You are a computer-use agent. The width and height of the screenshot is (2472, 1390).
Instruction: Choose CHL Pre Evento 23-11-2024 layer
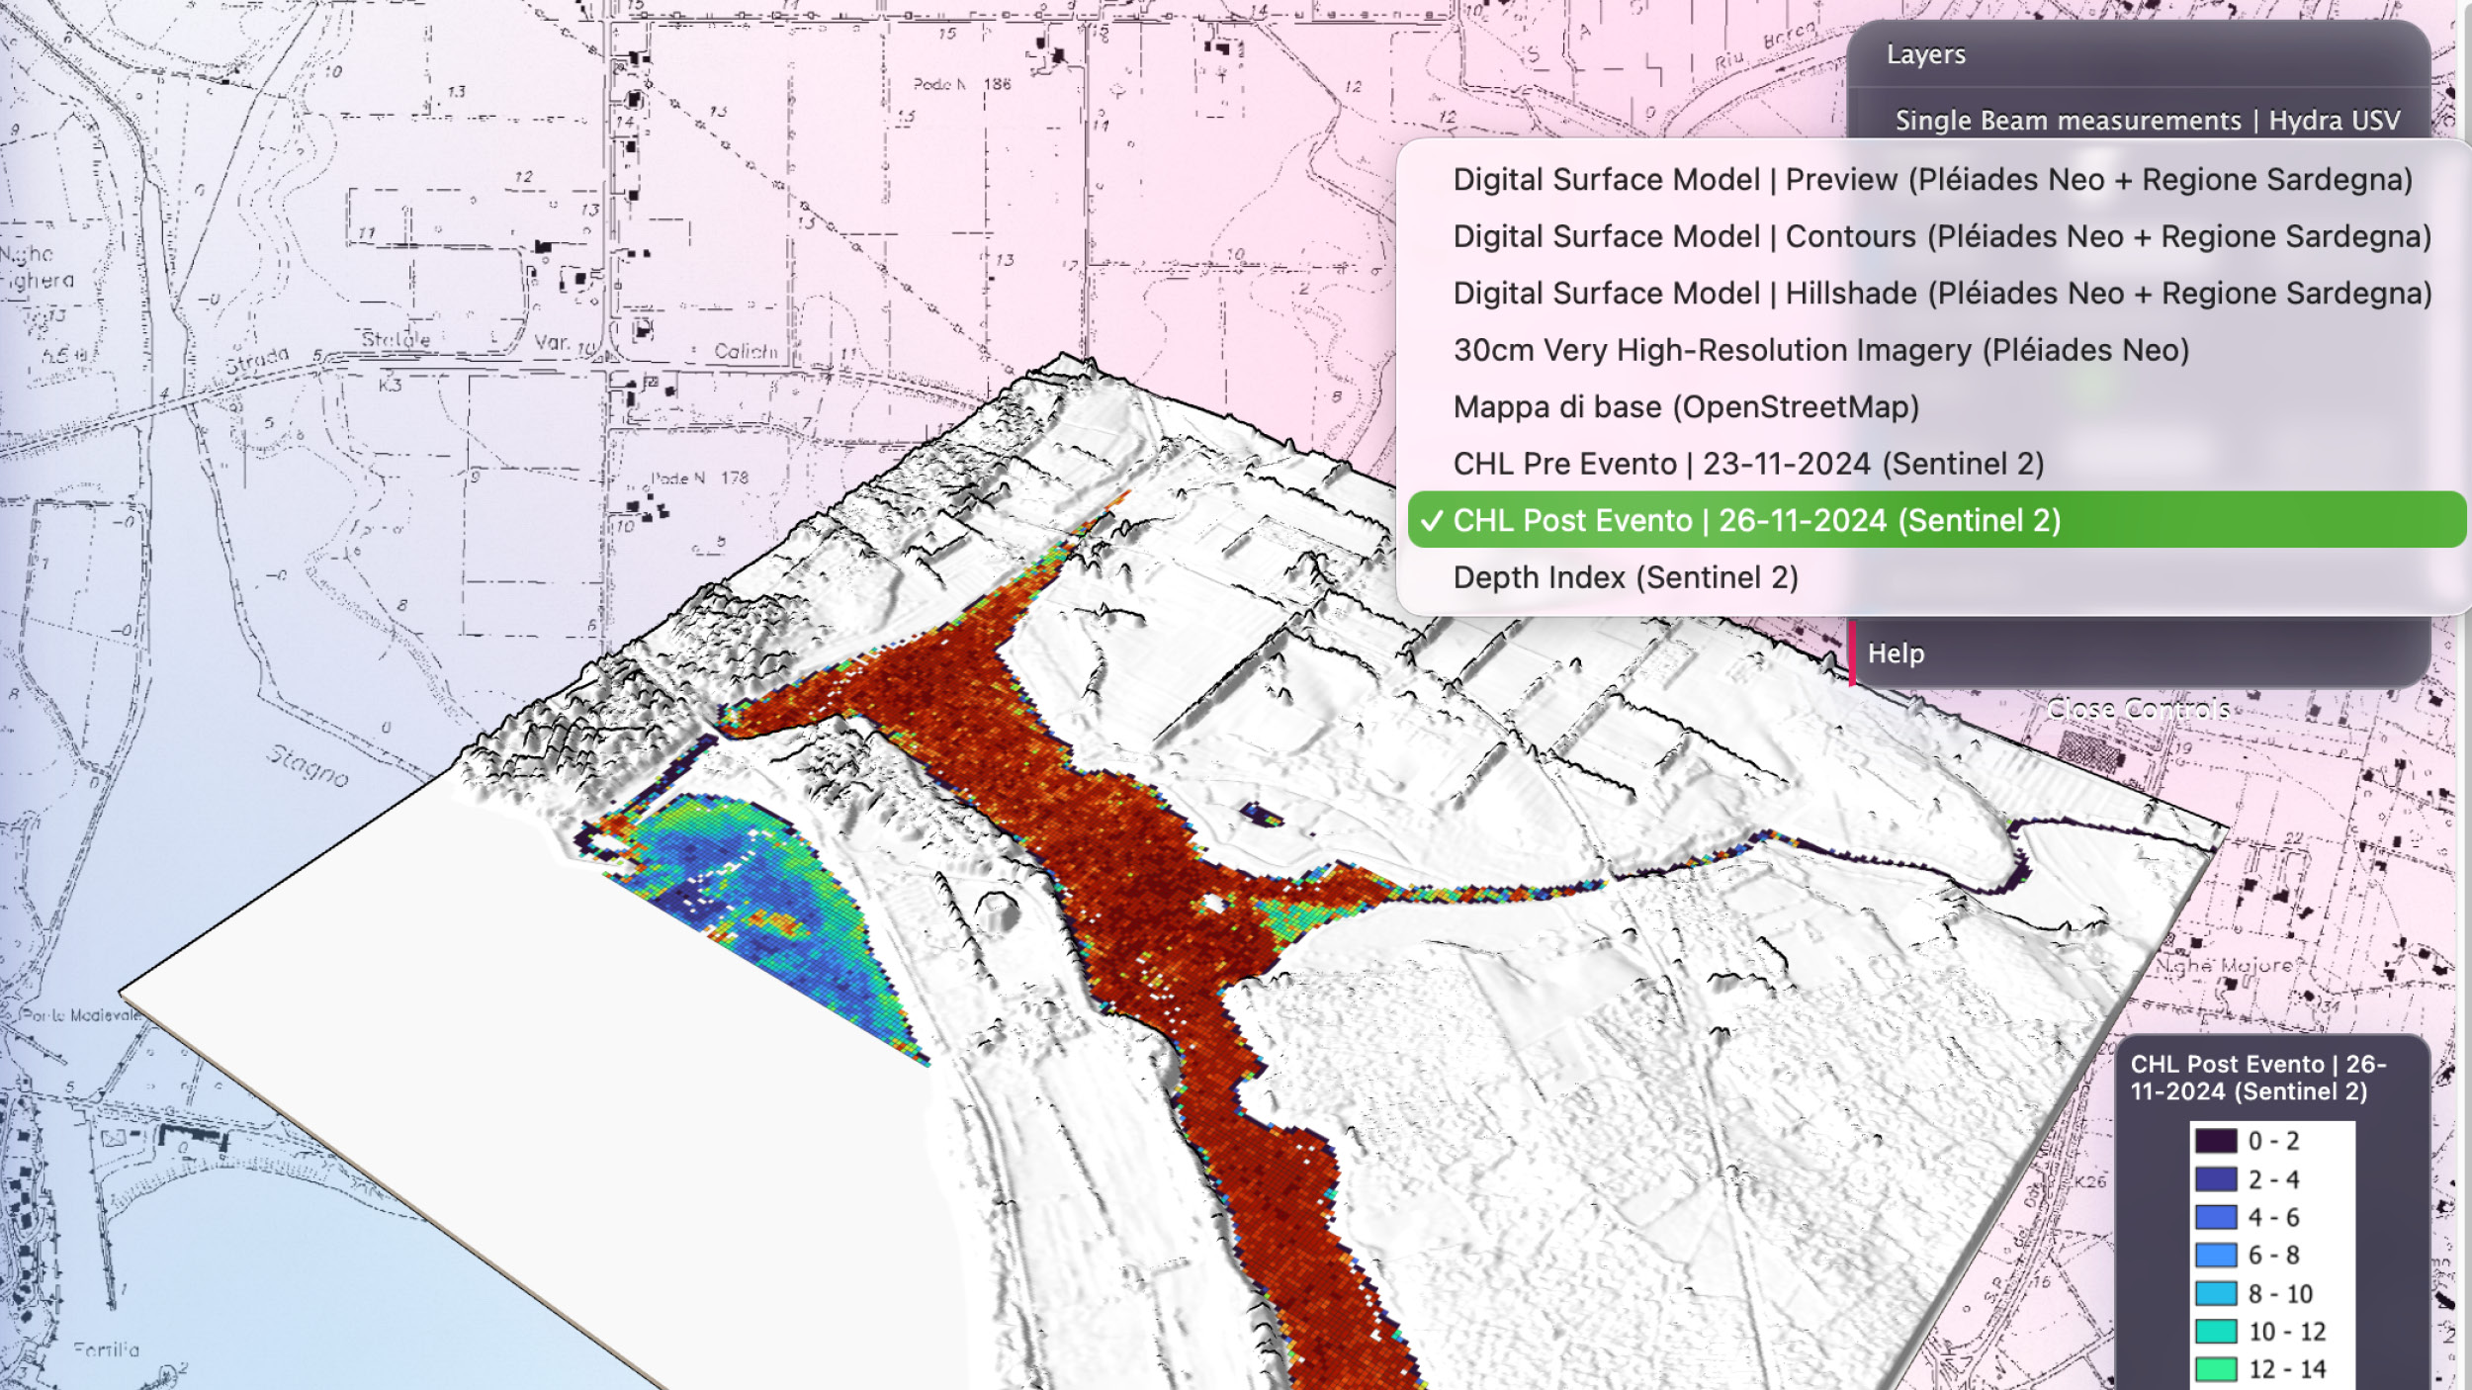[x=1747, y=464]
